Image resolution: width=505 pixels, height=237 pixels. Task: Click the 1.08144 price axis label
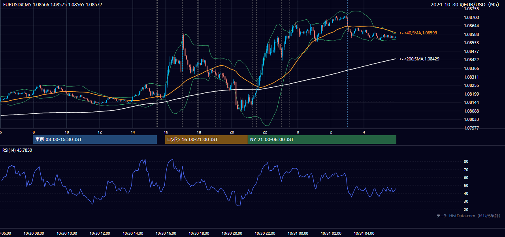[472, 102]
